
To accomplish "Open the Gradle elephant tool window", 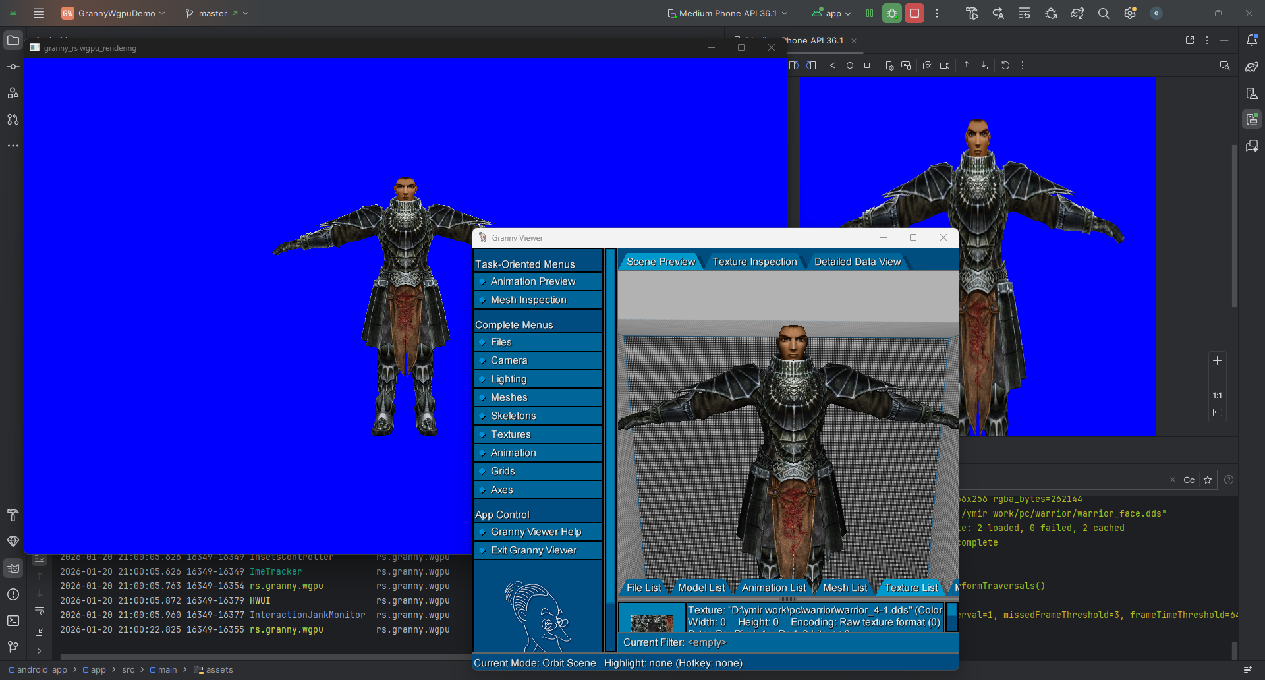I will click(1252, 67).
